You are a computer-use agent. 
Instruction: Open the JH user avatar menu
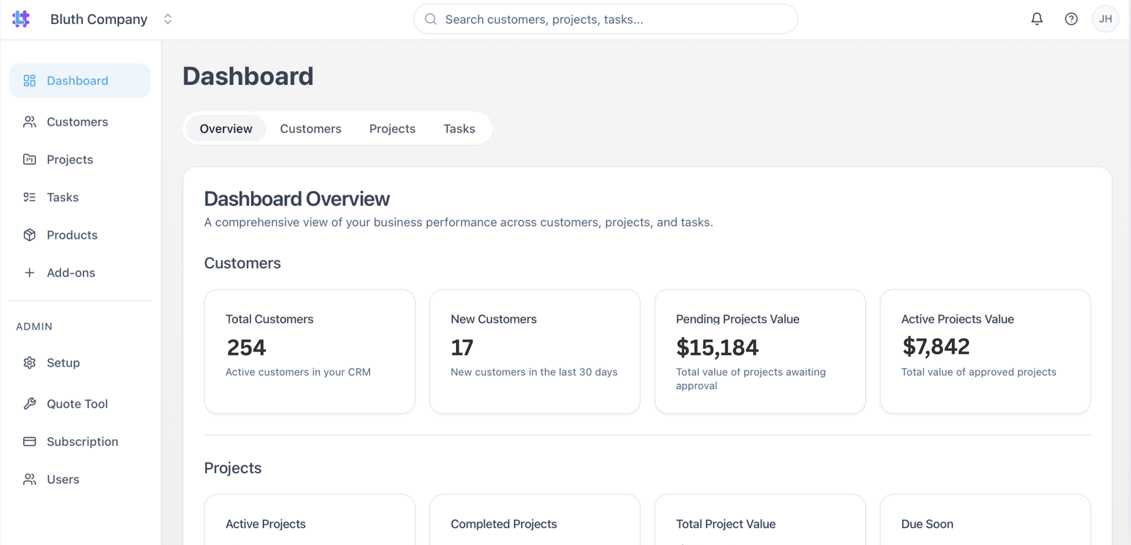[x=1105, y=19]
